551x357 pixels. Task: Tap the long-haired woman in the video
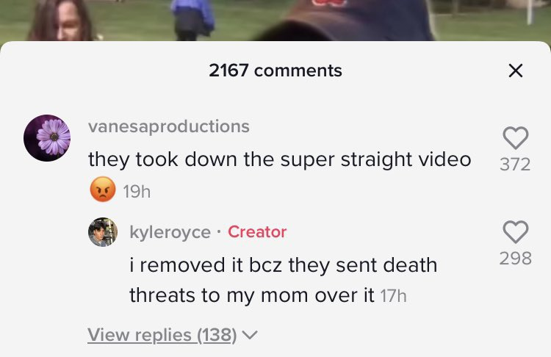(x=60, y=21)
